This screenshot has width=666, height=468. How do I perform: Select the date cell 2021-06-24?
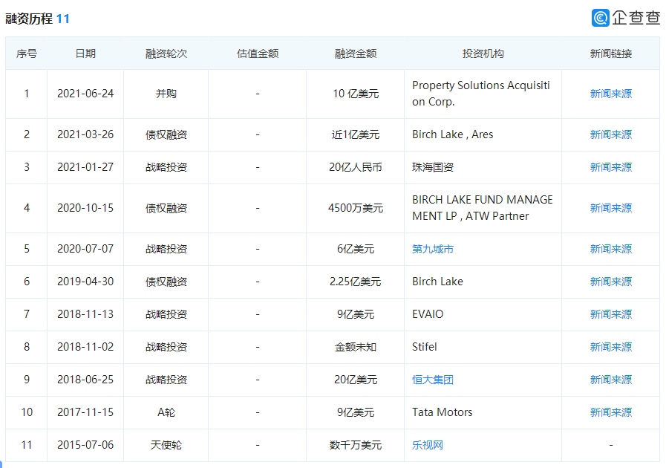click(85, 94)
